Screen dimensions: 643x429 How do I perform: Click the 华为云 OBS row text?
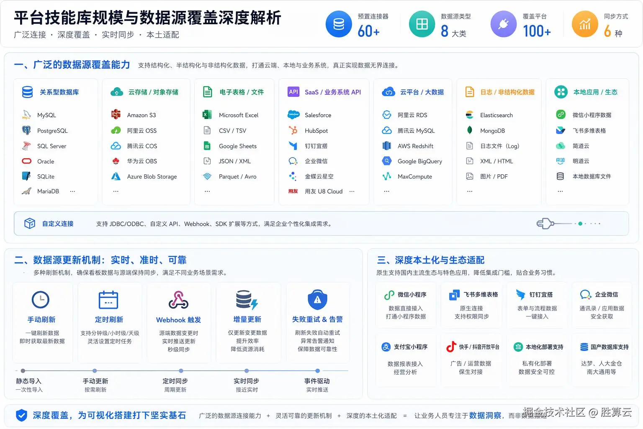pyautogui.click(x=142, y=161)
